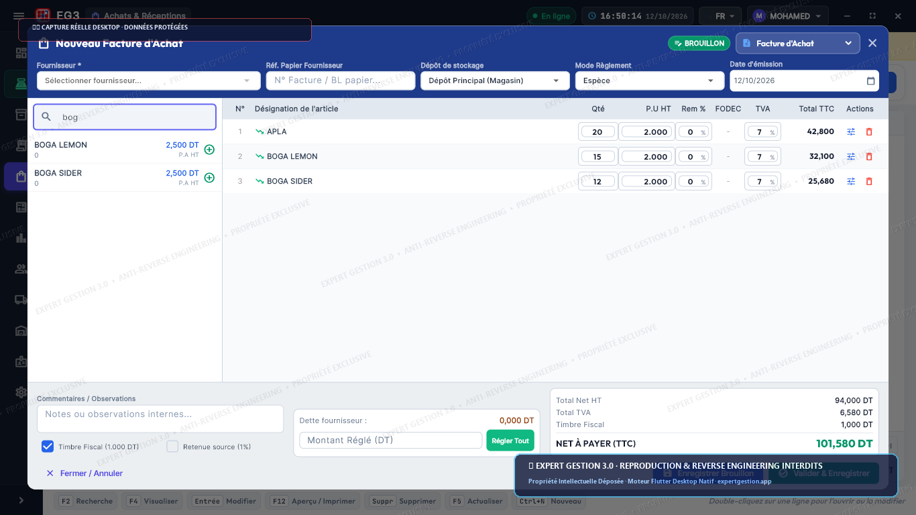Click the Désignation de l'article column header

[x=296, y=109]
